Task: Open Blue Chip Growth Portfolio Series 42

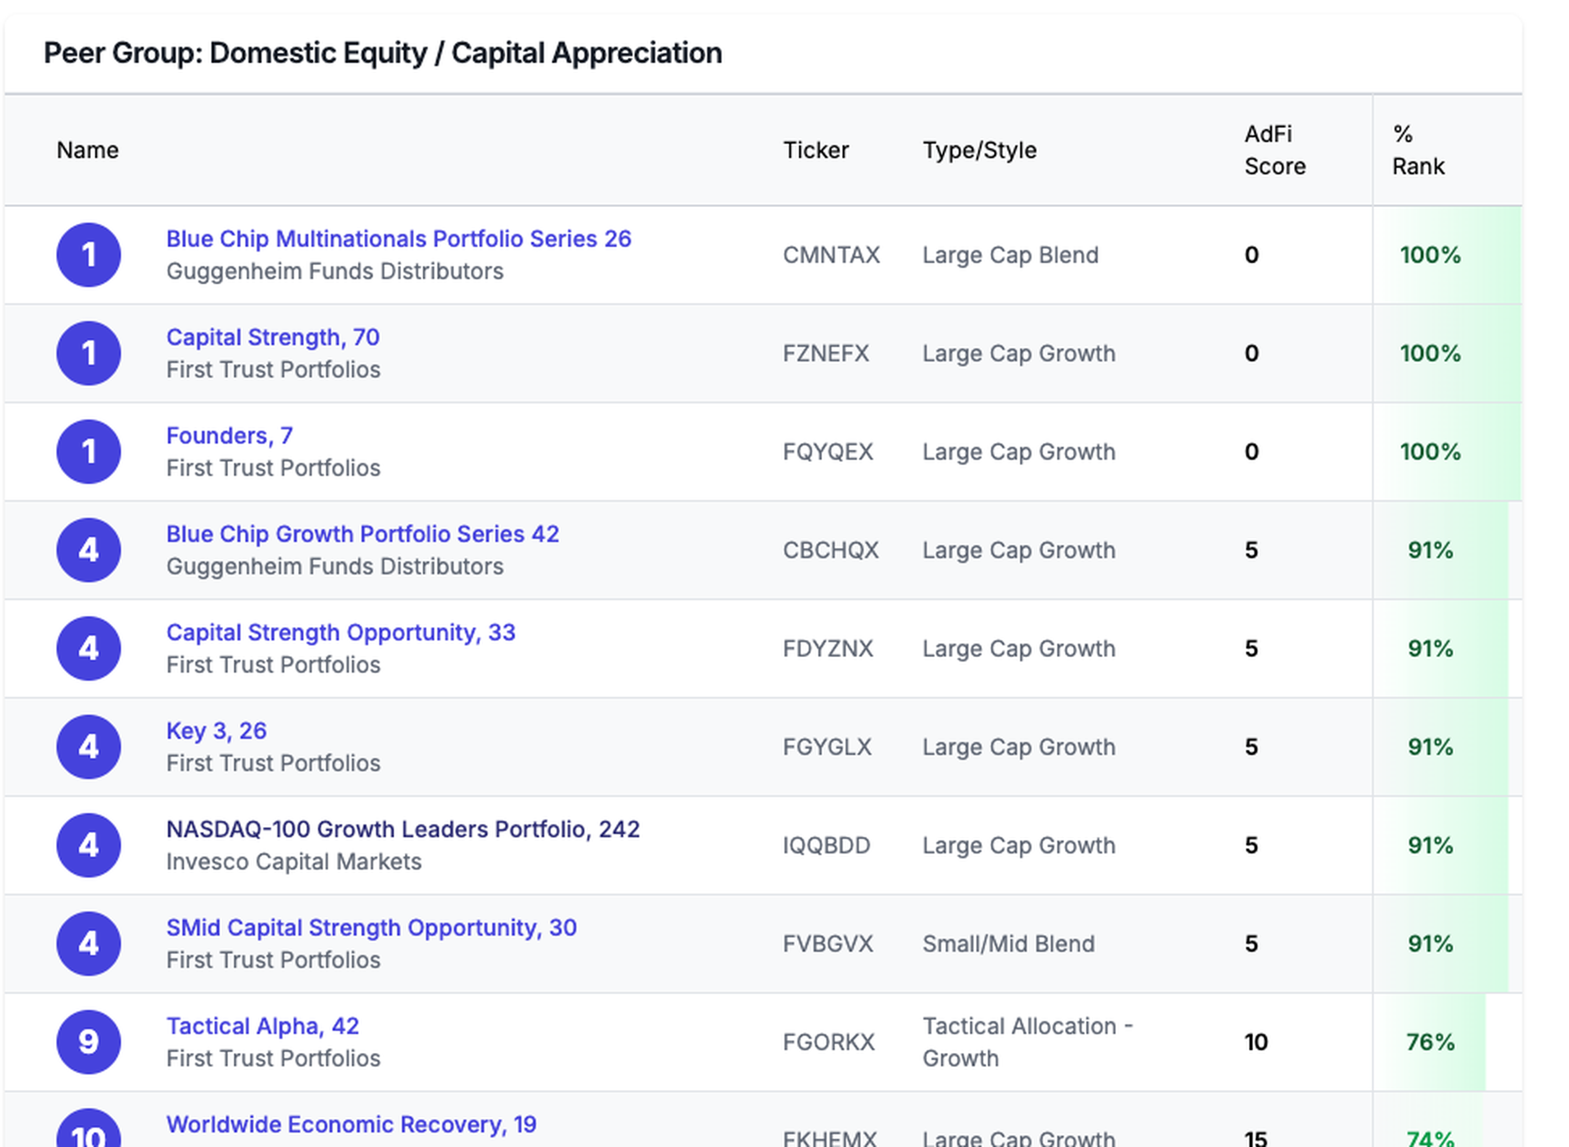Action: click(x=362, y=534)
